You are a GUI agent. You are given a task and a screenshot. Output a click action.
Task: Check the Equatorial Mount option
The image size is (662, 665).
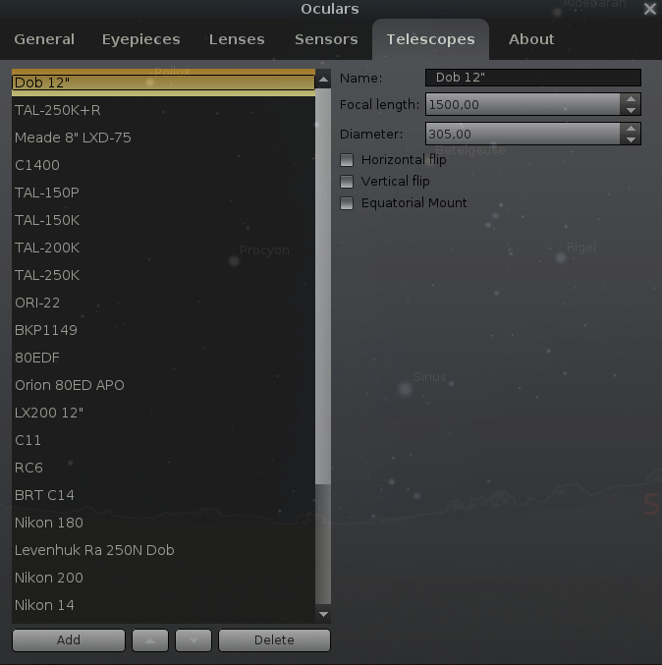click(x=346, y=203)
